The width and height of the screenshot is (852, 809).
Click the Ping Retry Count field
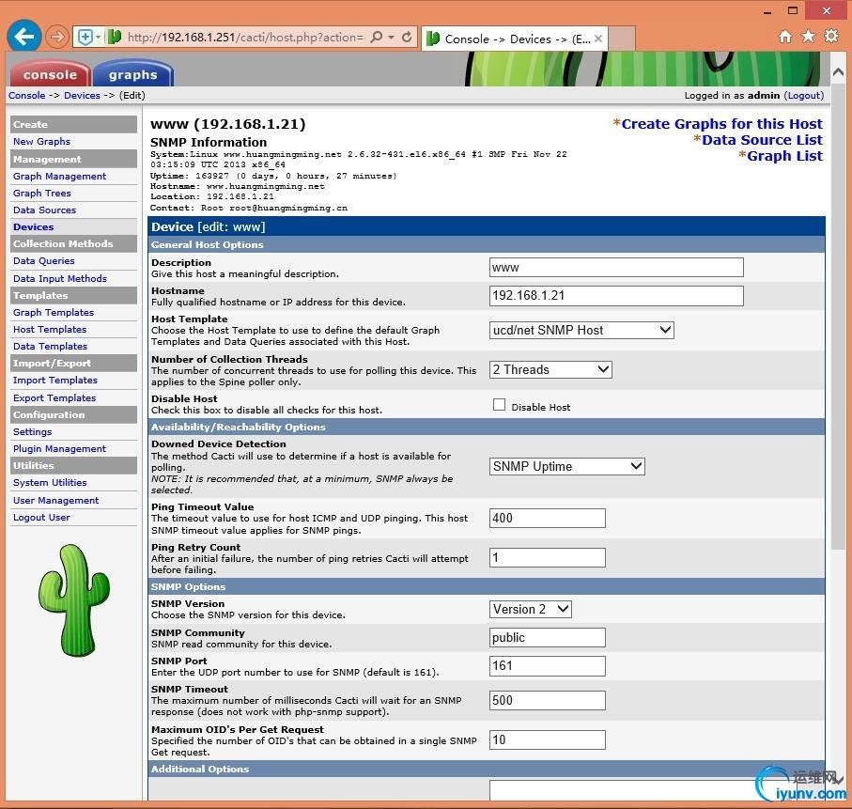(x=547, y=557)
